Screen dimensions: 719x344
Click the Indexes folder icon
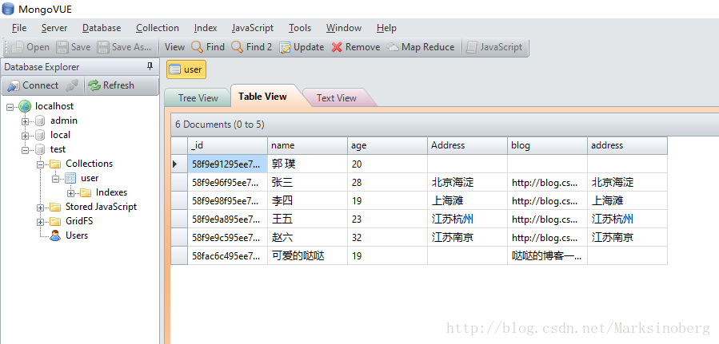[86, 192]
